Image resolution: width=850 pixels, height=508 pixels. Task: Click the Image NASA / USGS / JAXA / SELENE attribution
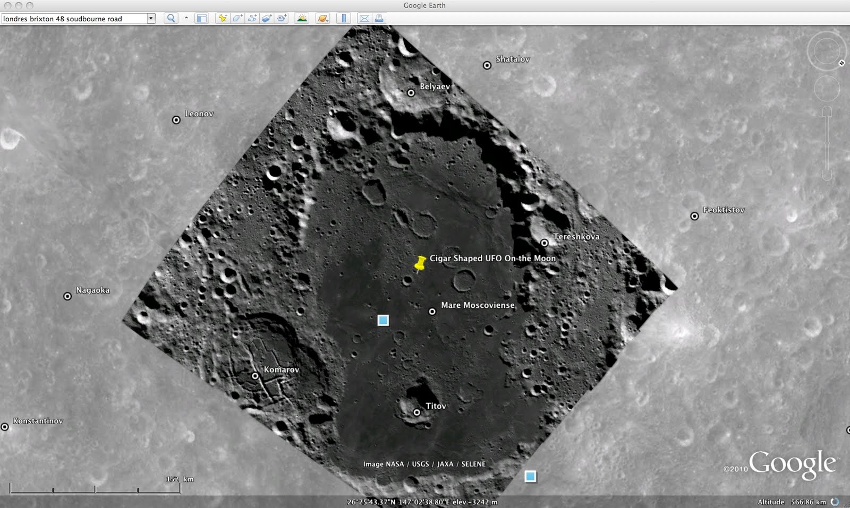click(424, 464)
